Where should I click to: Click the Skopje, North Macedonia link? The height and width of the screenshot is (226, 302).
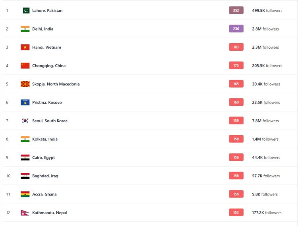click(56, 84)
